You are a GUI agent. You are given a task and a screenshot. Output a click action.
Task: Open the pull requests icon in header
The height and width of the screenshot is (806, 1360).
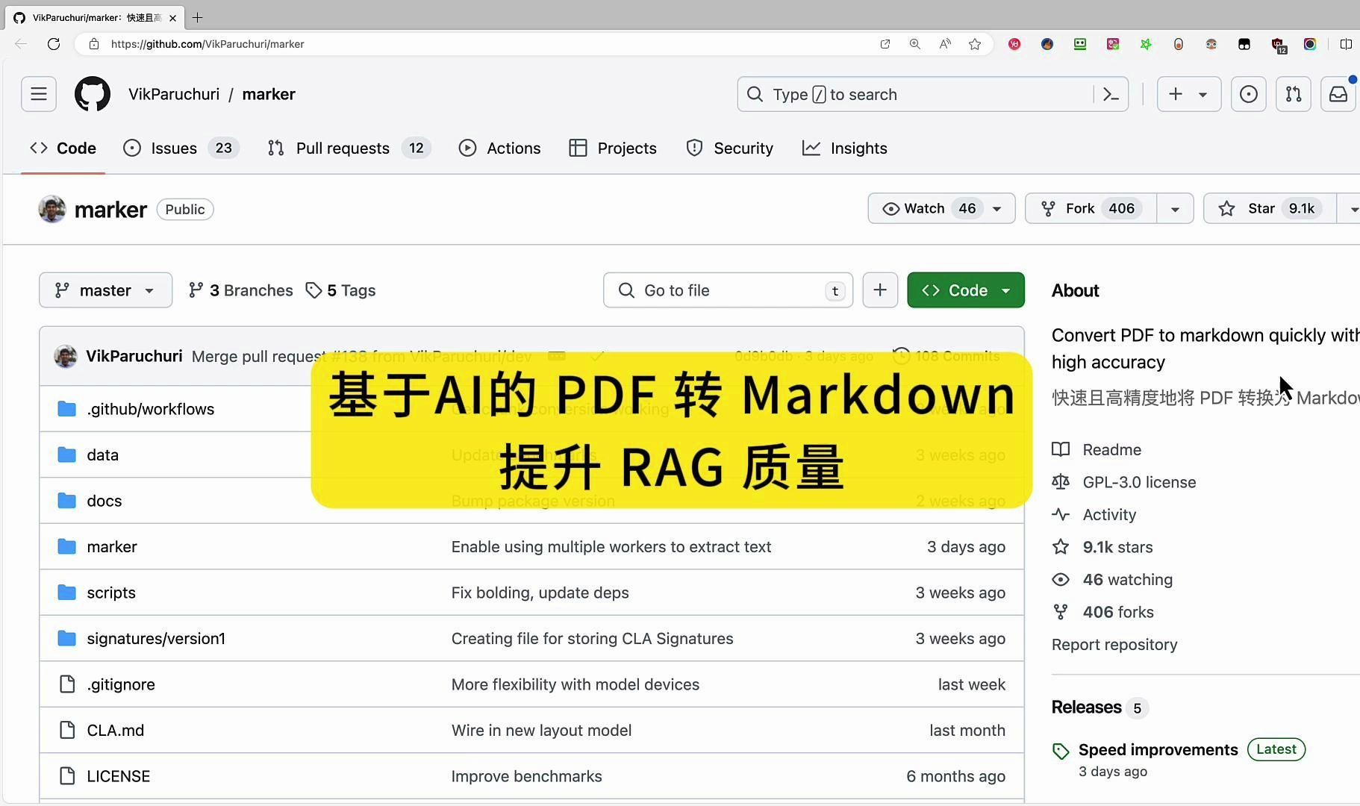(1294, 94)
